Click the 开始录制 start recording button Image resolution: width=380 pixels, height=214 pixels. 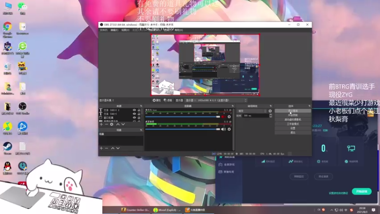(x=293, y=115)
